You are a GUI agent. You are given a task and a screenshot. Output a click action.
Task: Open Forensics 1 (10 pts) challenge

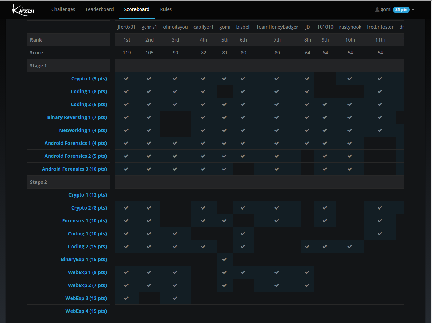[85, 221]
